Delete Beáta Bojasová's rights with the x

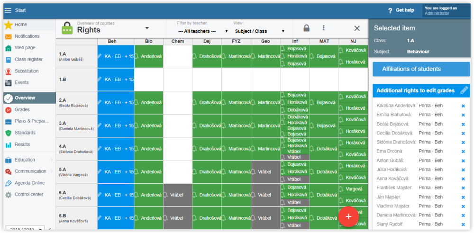pos(463,124)
